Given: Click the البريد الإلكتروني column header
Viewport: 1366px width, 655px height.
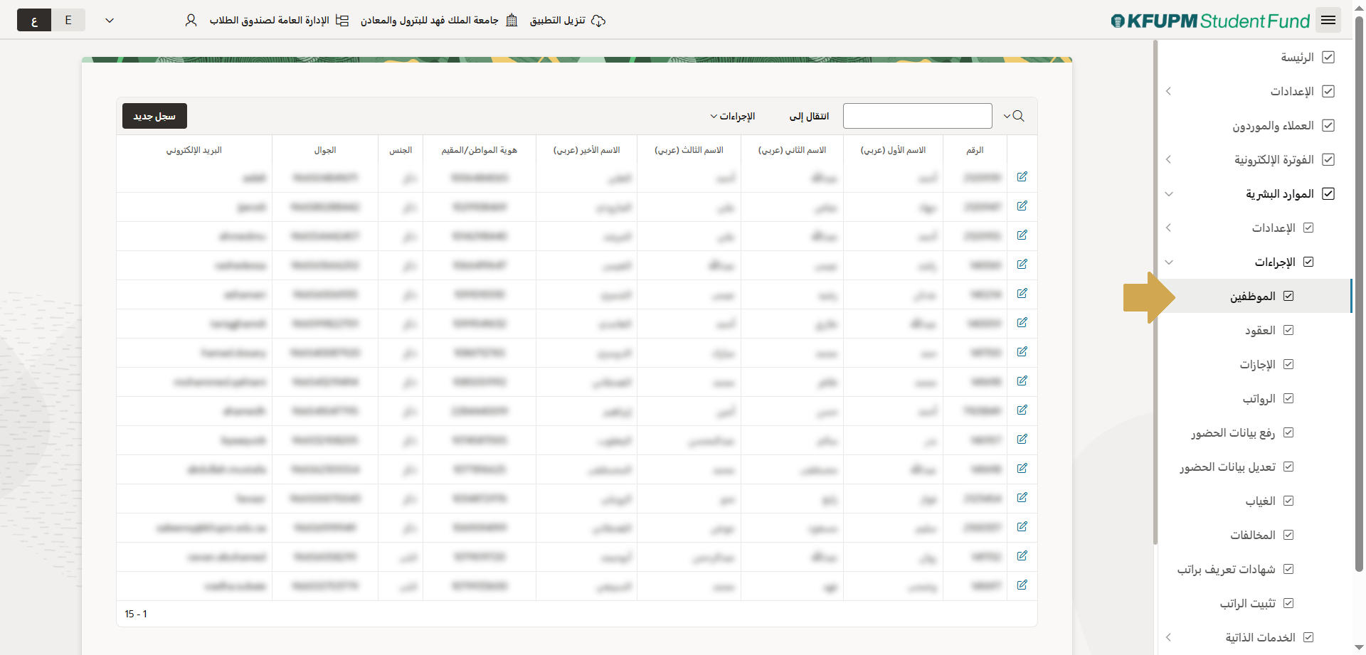Looking at the screenshot, I should 194,150.
